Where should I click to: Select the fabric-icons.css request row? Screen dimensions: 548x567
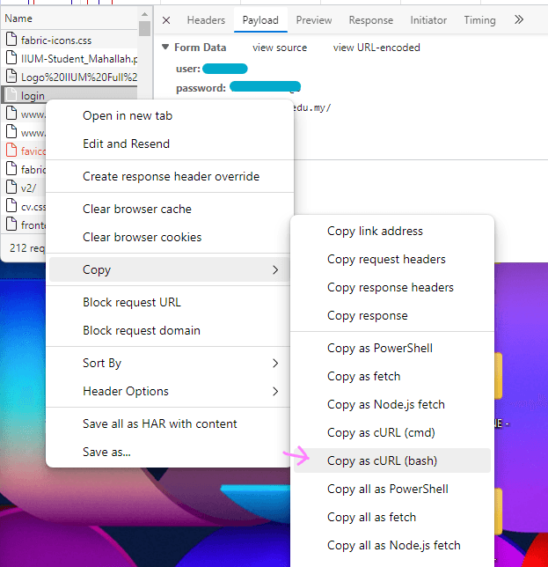point(69,40)
